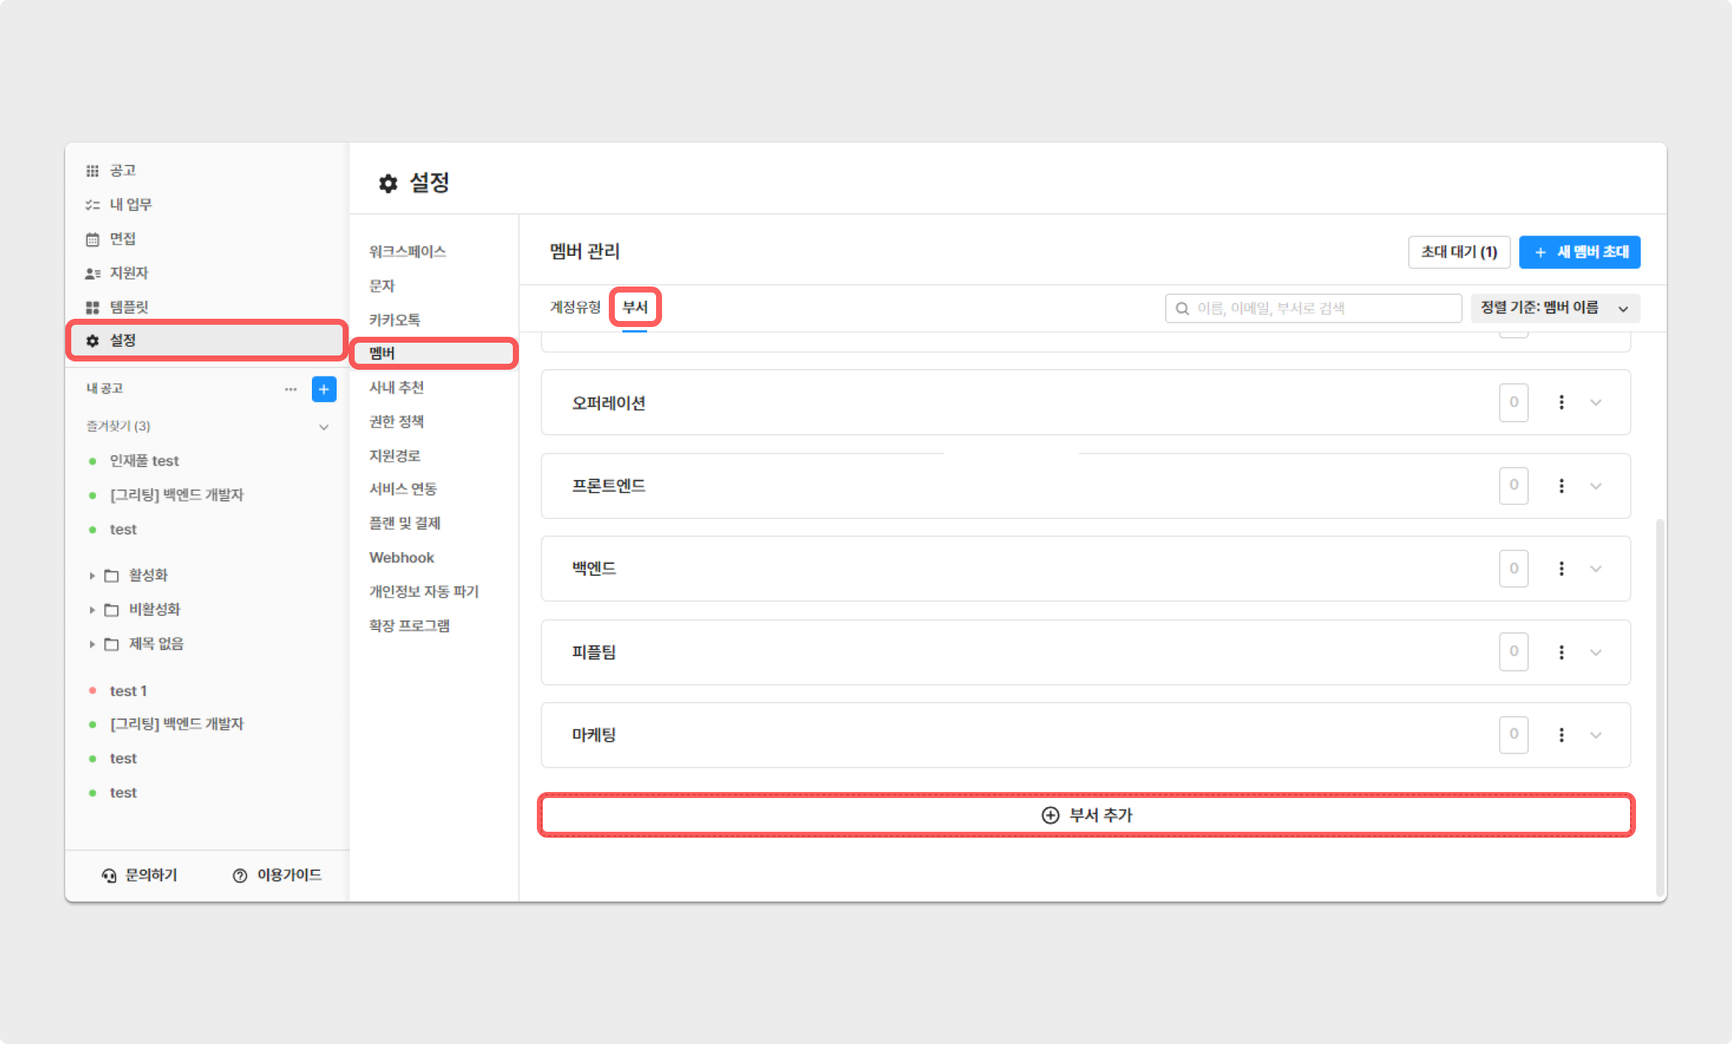Click blue plus button next to 내 공고
The width and height of the screenshot is (1732, 1044).
[324, 389]
